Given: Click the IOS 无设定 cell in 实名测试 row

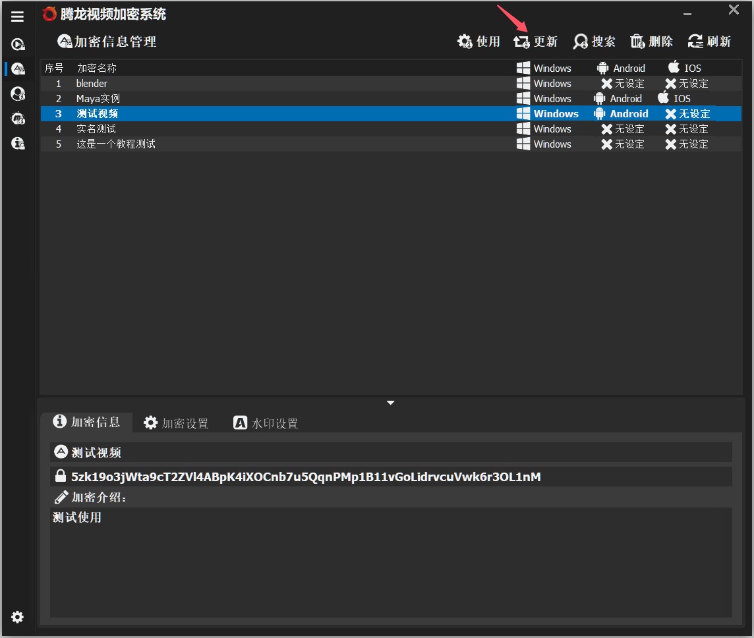Looking at the screenshot, I should (x=687, y=129).
